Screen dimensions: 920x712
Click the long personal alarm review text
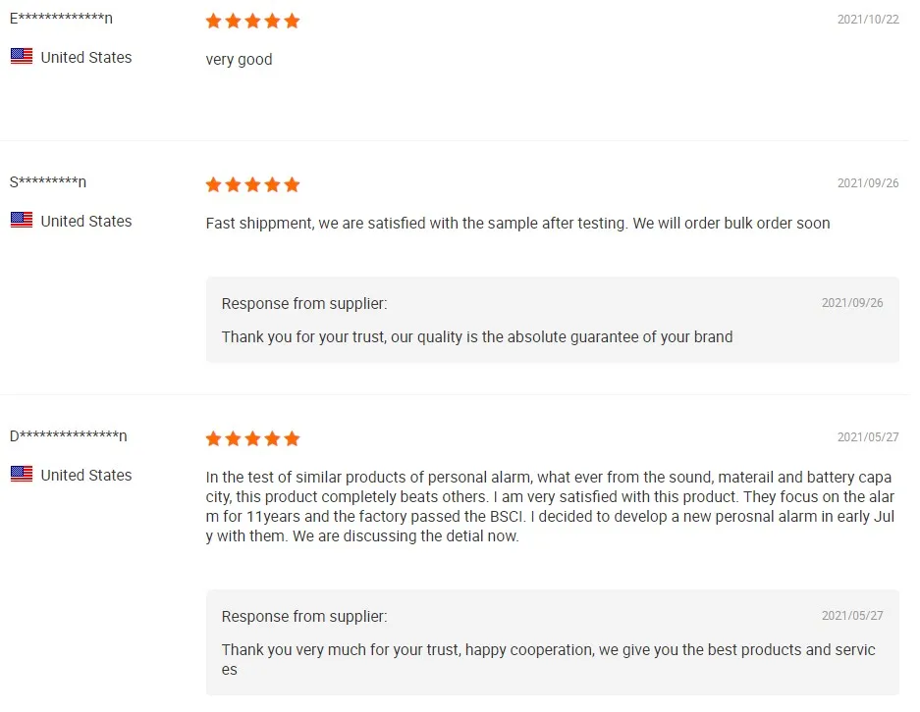[550, 507]
